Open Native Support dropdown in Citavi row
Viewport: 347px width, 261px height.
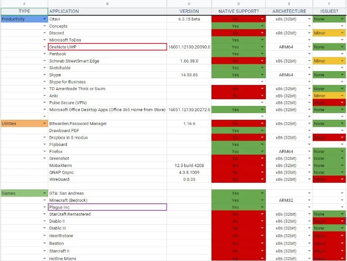(x=262, y=19)
